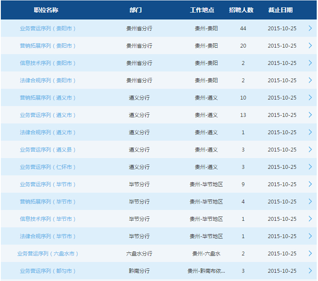The width and height of the screenshot is (318, 281).
Task: Open the arrow on 法律合规序列（毕节市）row
Action: point(310,236)
